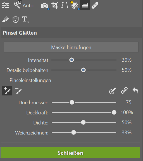
Task: Select the perspective lines tool
Action: tap(65, 5)
